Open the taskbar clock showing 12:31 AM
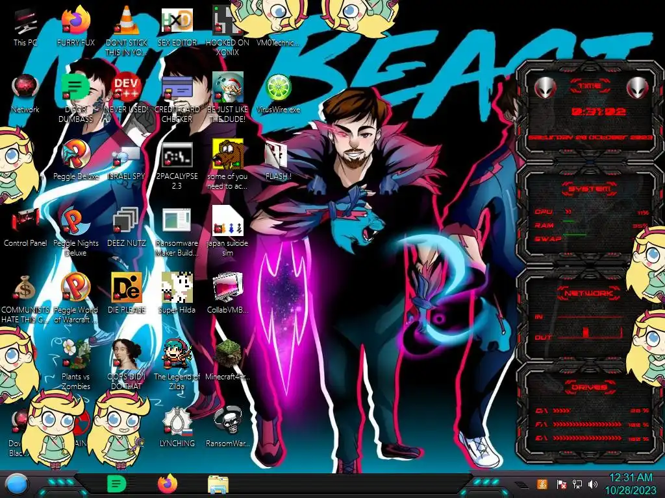Screen dimensions: 665x498 pyautogui.click(x=631, y=484)
